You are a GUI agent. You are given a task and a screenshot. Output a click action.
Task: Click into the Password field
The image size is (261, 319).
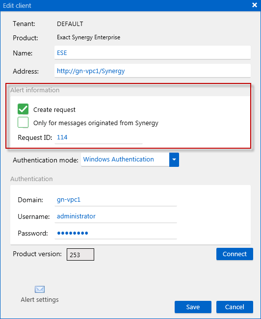116,233
